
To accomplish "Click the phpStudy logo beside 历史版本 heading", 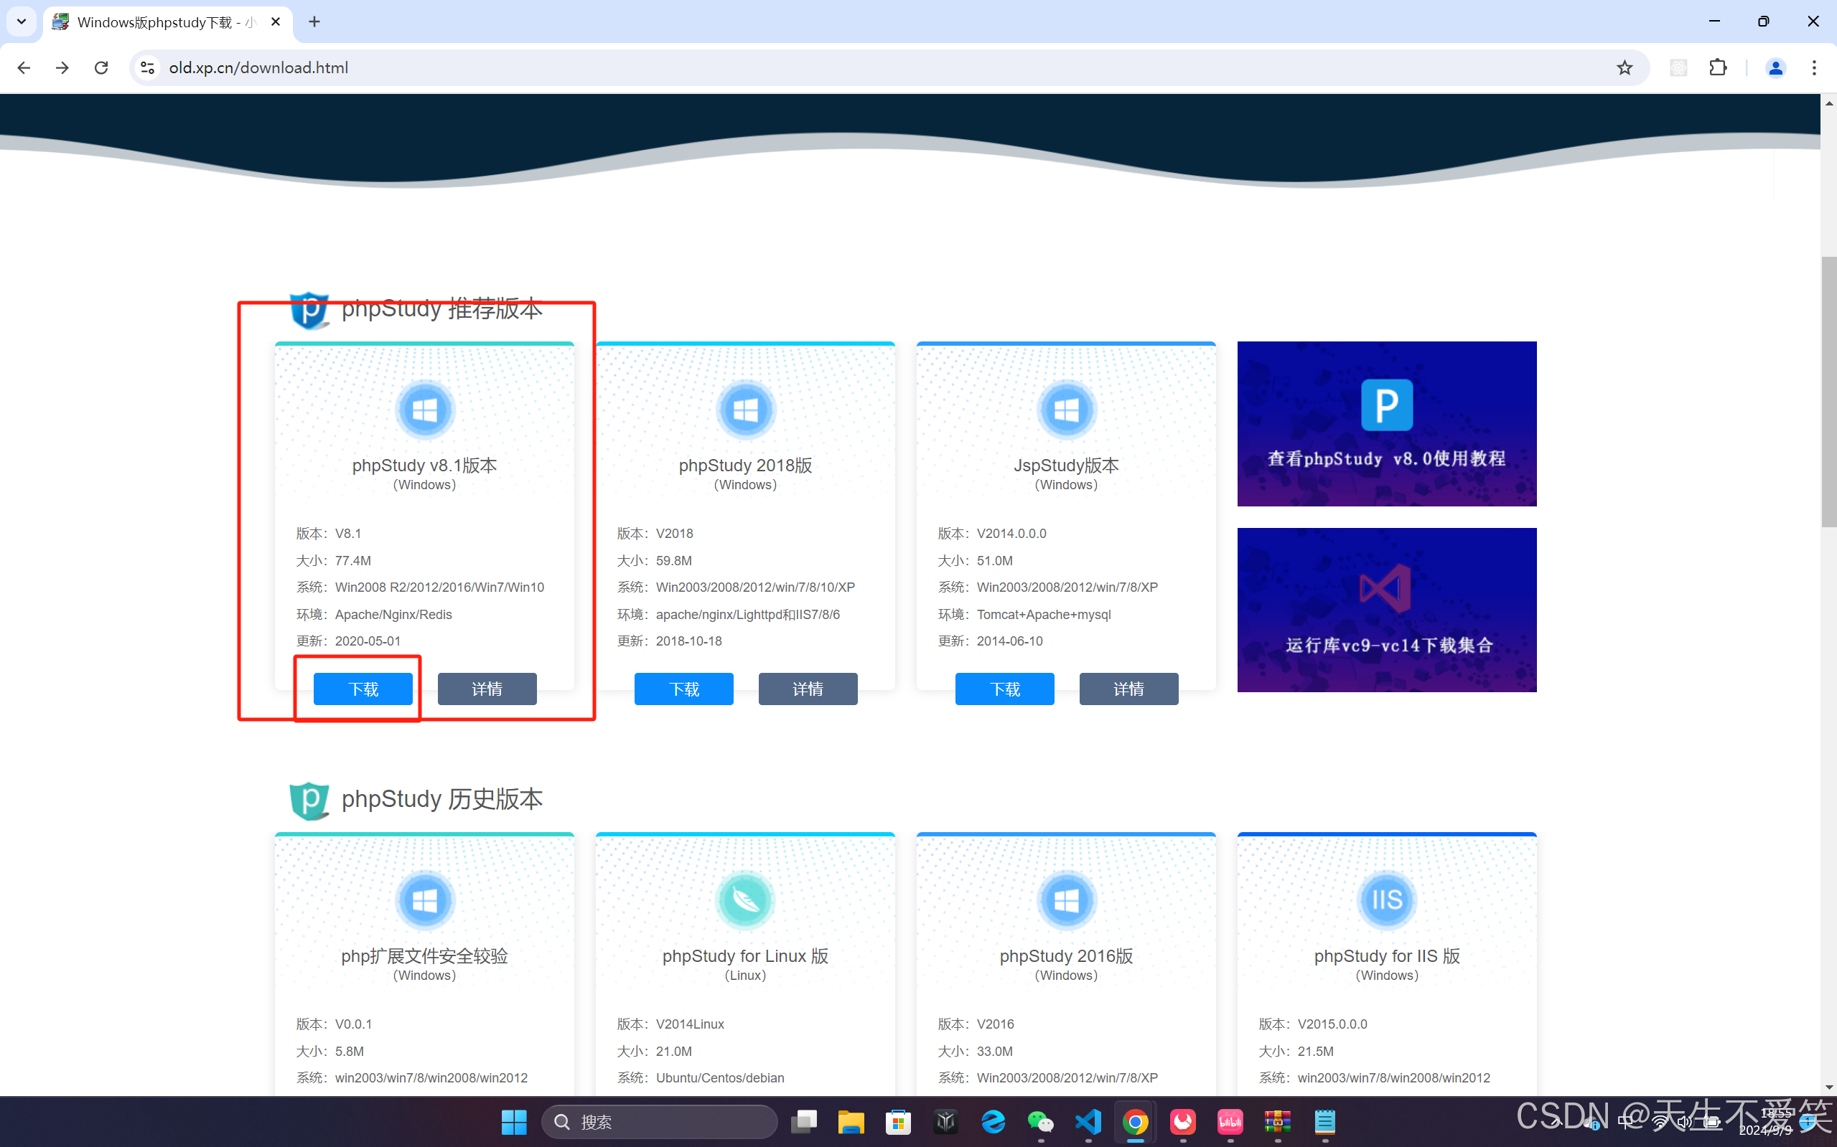I will coord(309,801).
